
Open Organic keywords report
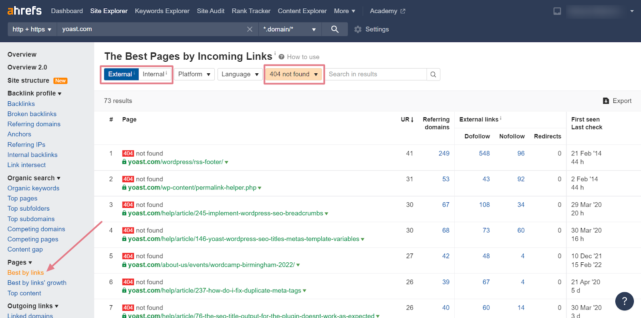coord(33,188)
